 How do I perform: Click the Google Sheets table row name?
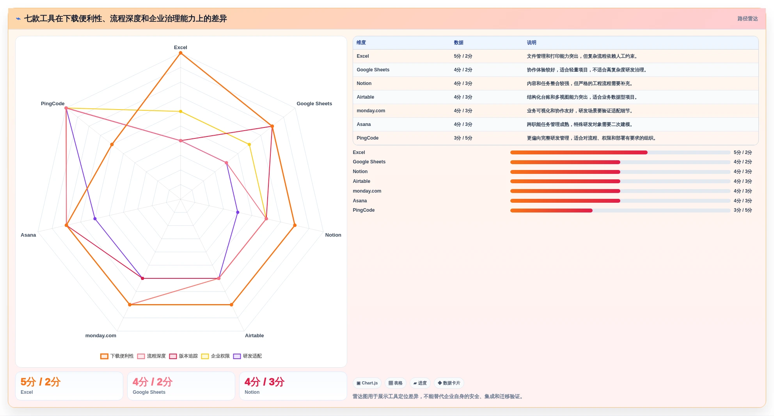pos(373,70)
